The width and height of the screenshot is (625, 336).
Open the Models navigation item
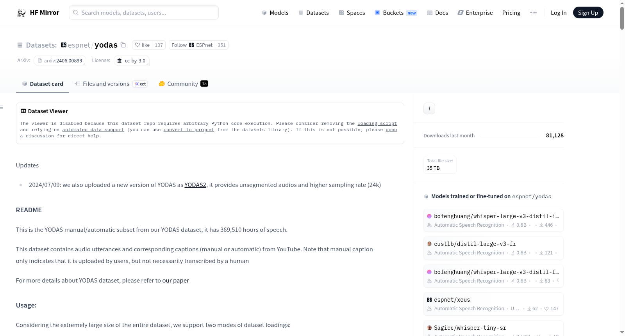(x=275, y=13)
